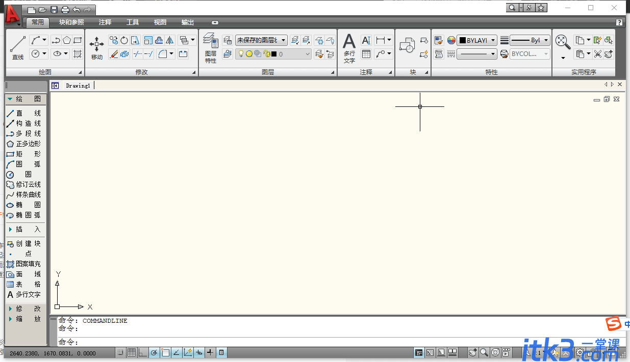This screenshot has width=630, height=362.
Task: Switch to the 工具 ribbon tab
Action: coord(133,22)
